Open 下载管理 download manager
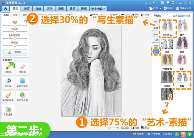The image size is (194, 138). (x=154, y=134)
